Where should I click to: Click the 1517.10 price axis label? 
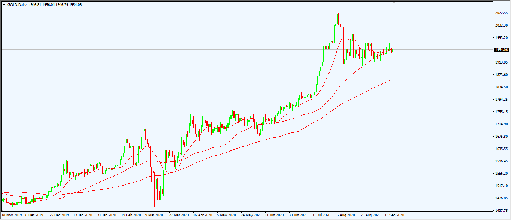501,186
